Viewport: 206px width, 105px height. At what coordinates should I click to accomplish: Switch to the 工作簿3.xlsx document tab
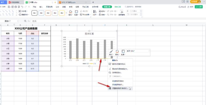click(41, 2)
